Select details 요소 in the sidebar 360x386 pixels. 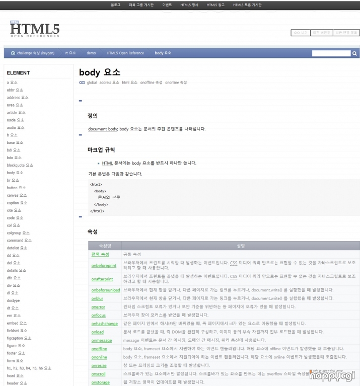(x=16, y=271)
